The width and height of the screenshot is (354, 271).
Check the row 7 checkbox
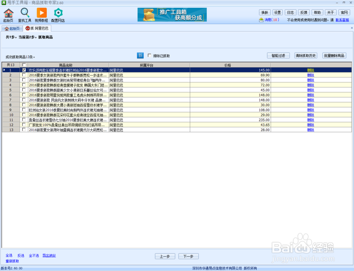tap(24, 100)
